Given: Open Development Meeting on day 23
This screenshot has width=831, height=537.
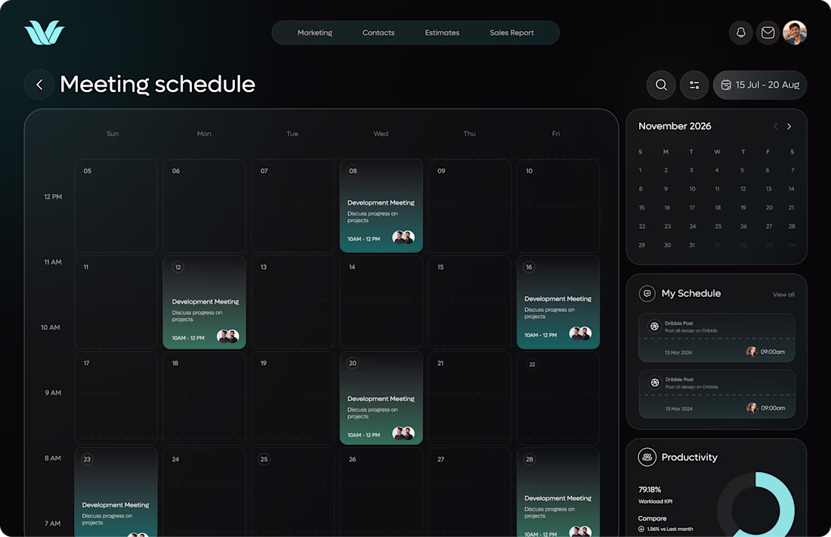Looking at the screenshot, I should (116, 492).
